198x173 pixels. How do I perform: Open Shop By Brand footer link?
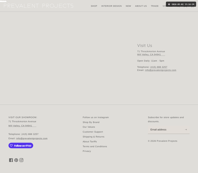[91, 122]
